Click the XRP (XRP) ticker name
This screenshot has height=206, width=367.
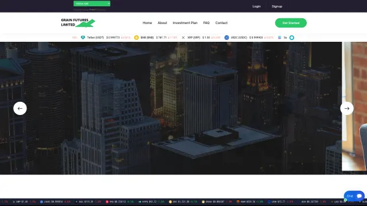coord(194,38)
